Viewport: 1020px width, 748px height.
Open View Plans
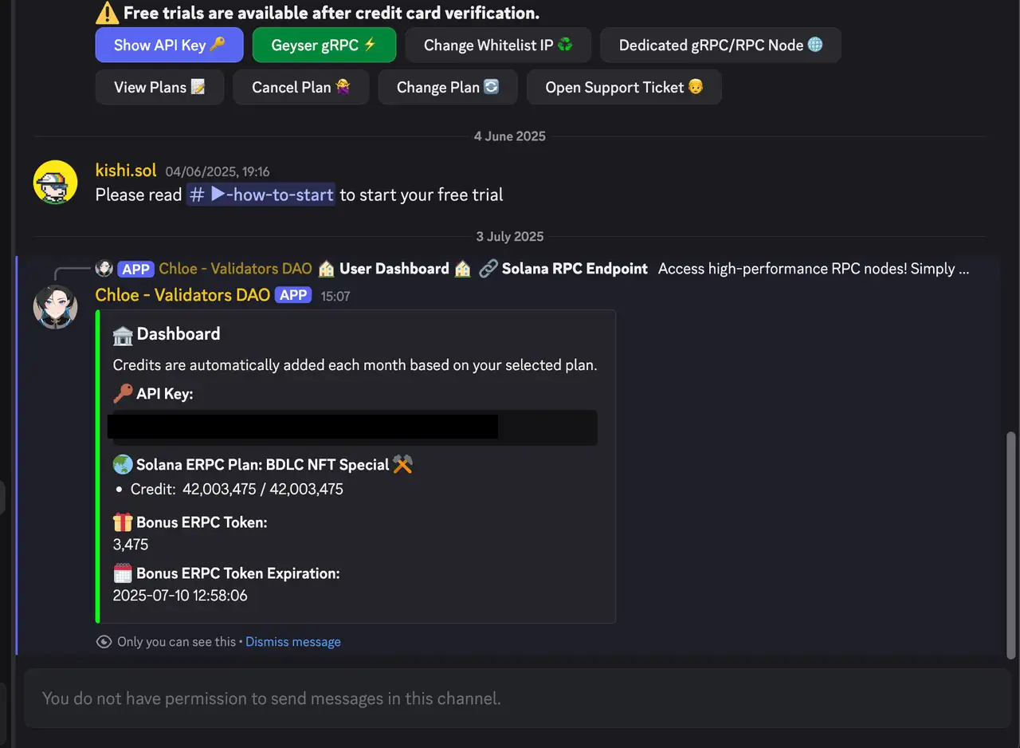click(x=159, y=87)
